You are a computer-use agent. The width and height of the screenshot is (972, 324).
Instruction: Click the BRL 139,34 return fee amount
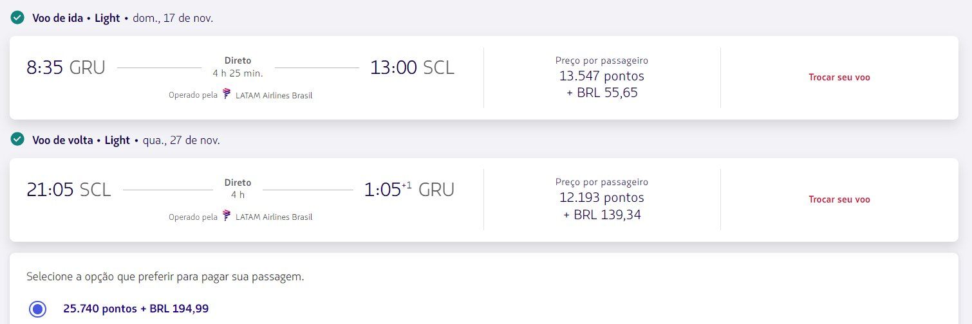pos(602,215)
